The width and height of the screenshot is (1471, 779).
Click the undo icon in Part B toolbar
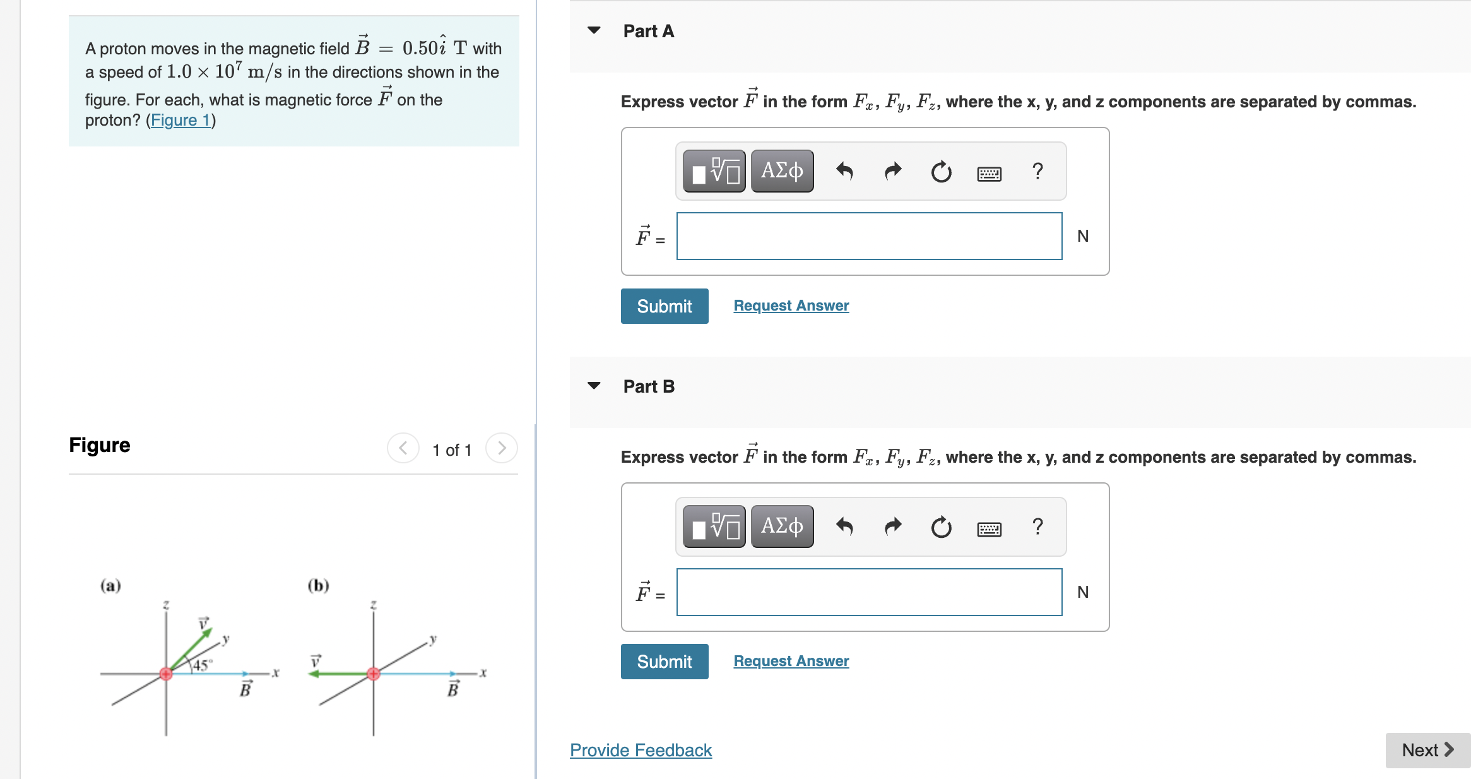845,527
